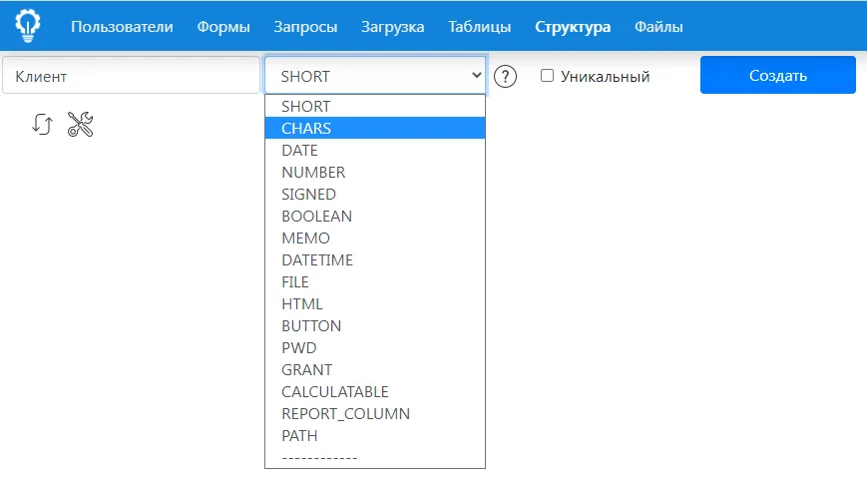The height and width of the screenshot is (484, 867).
Task: Choose SIGNED option in the list
Action: [x=375, y=195]
